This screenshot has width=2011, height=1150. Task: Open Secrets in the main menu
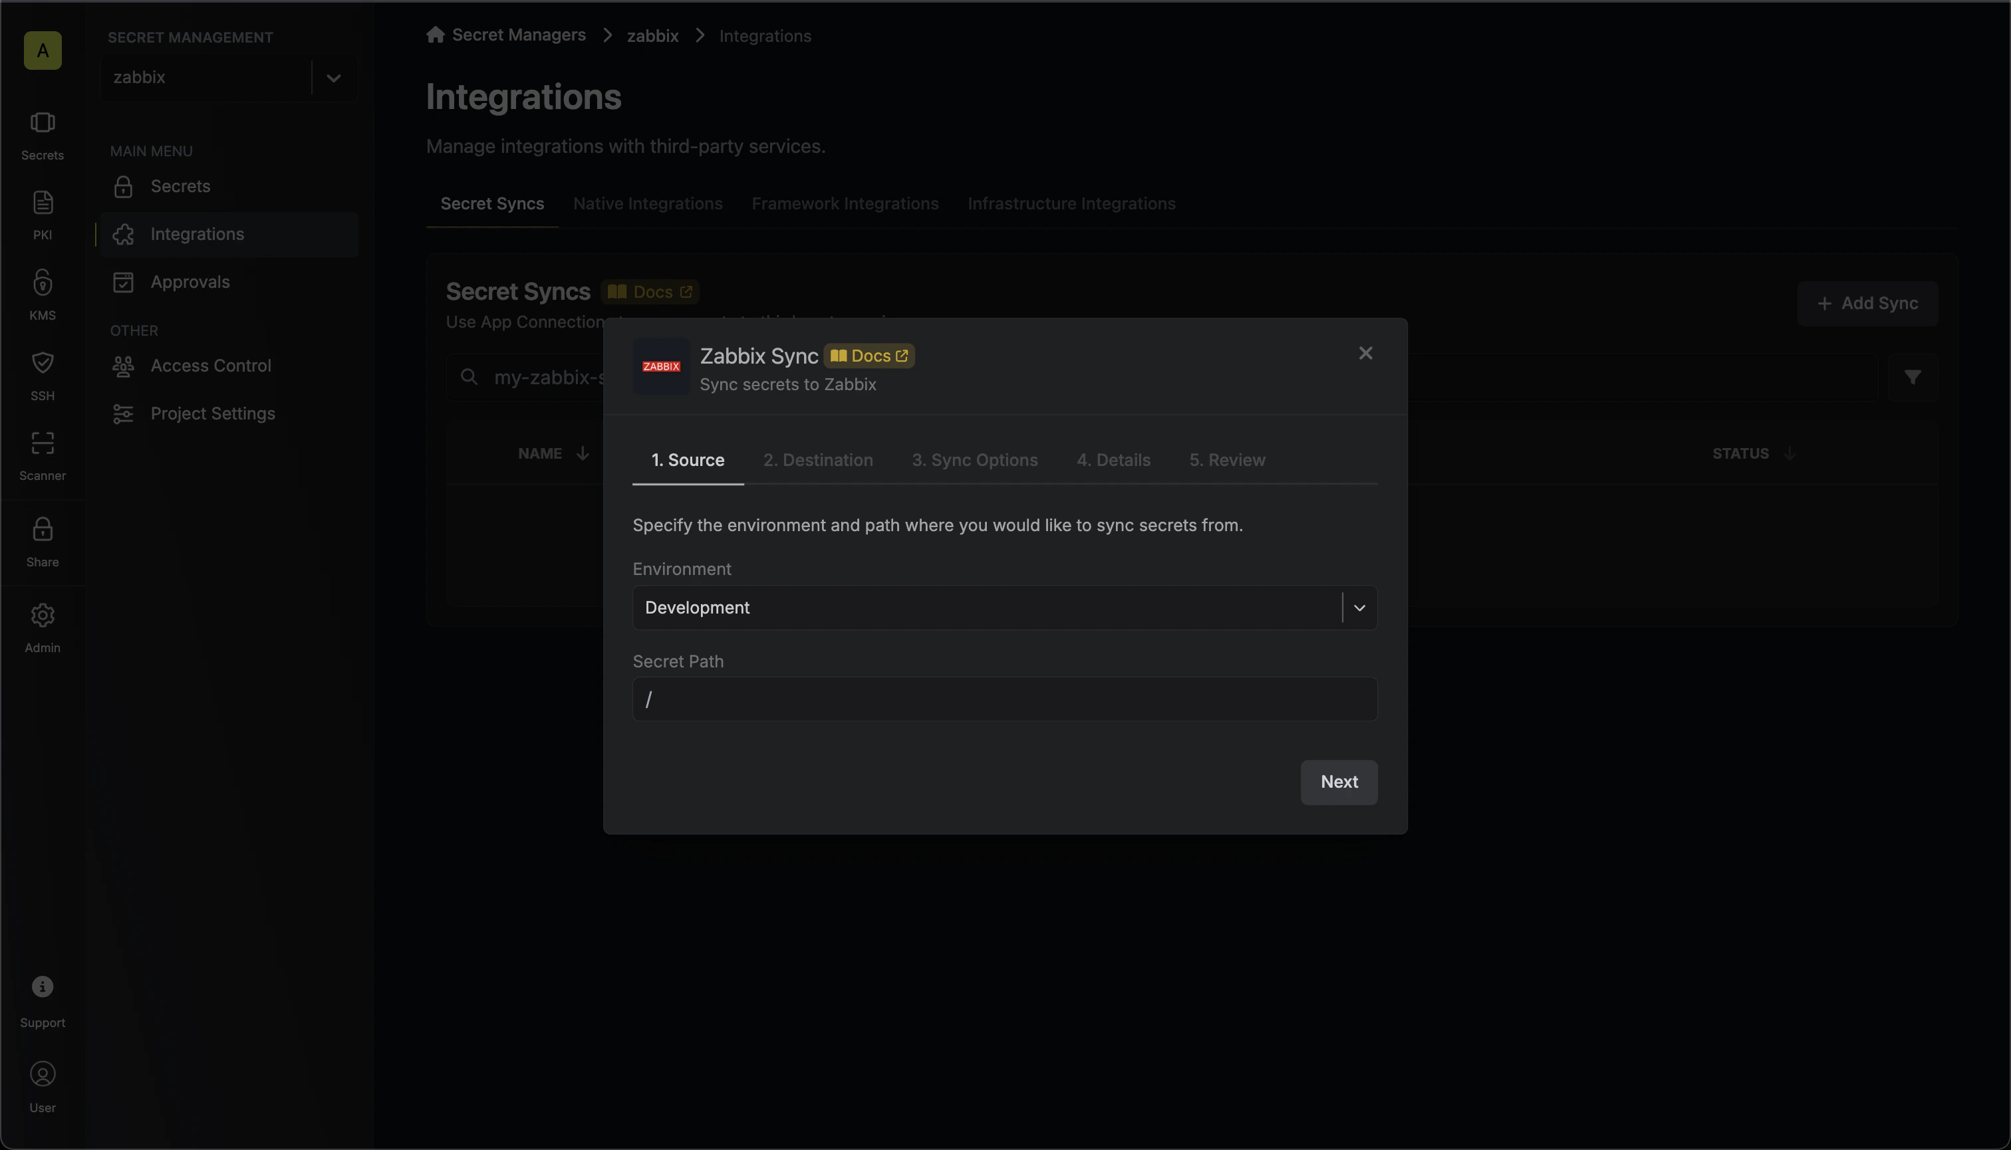pyautogui.click(x=229, y=186)
